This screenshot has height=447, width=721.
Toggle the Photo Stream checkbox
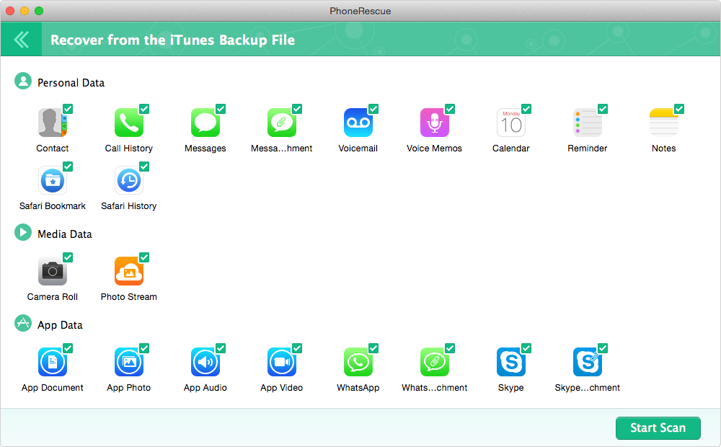pyautogui.click(x=144, y=257)
